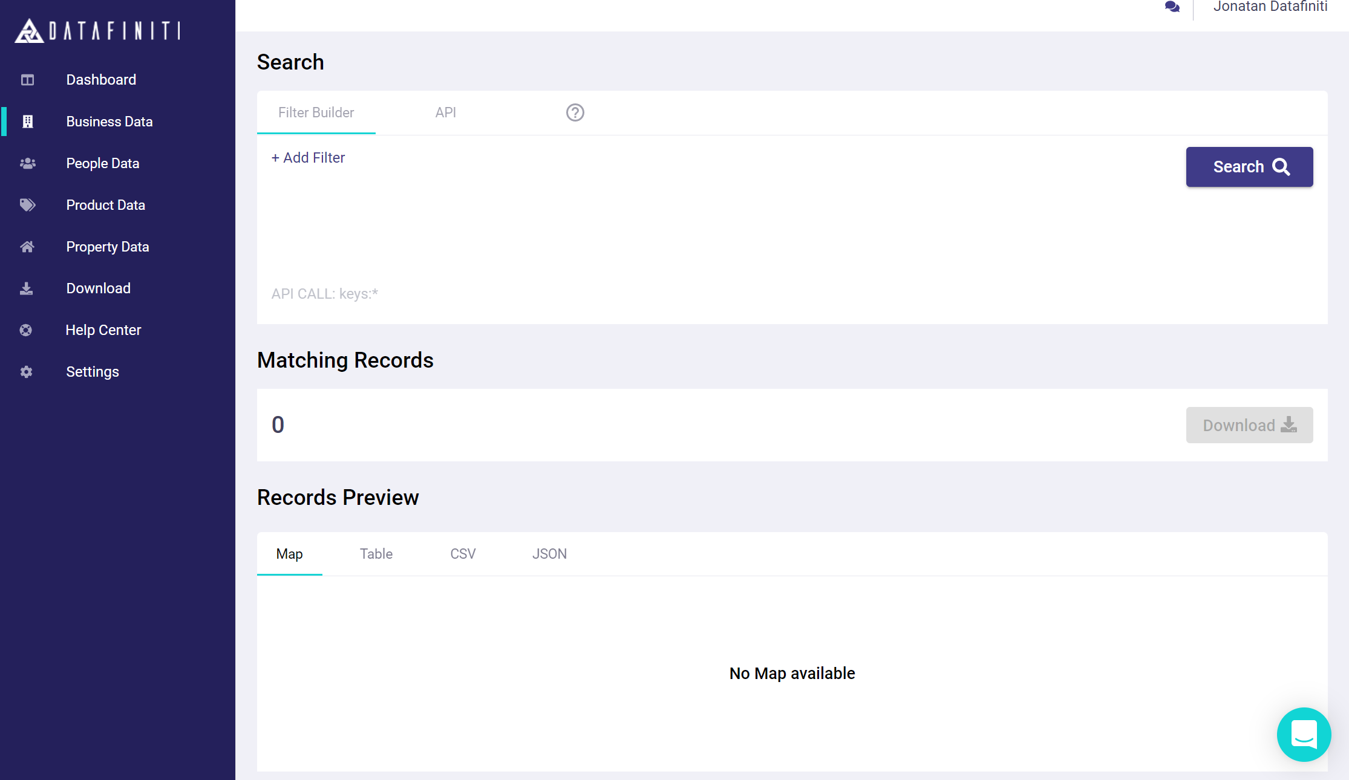Screen dimensions: 1349x780
Task: Open the JSON preview tab
Action: (549, 554)
